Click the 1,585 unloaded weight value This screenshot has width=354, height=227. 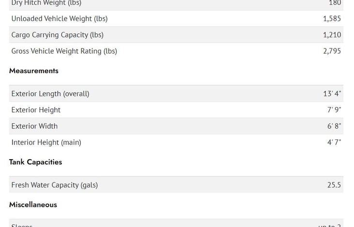coord(332,18)
